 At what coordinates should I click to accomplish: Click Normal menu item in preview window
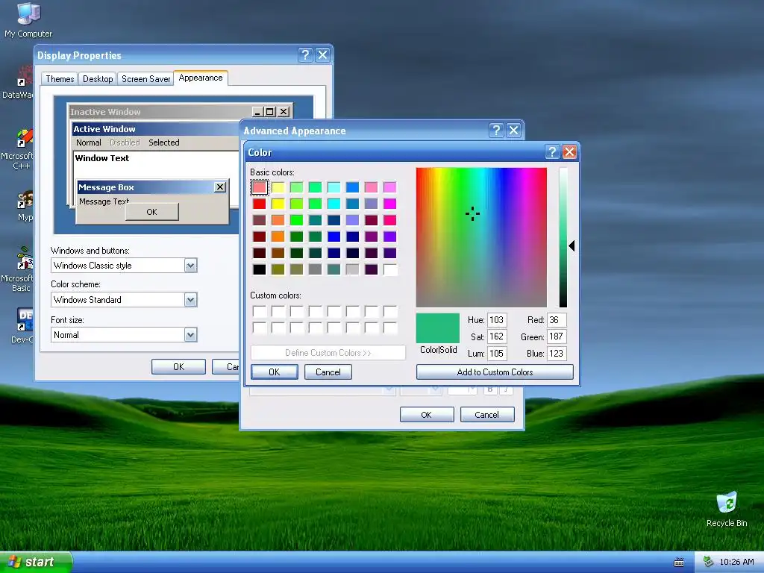pyautogui.click(x=88, y=143)
